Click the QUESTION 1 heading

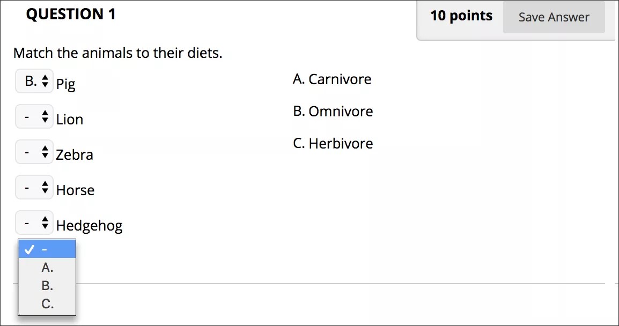point(71,14)
